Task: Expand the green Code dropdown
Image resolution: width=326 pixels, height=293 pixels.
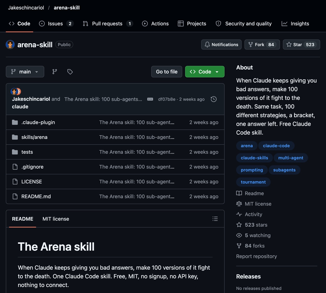Action: pyautogui.click(x=205, y=72)
